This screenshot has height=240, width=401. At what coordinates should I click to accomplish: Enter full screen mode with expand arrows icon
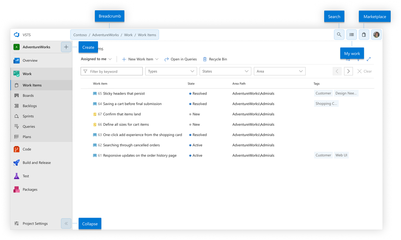[x=369, y=59]
